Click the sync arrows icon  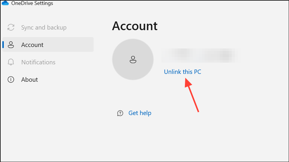pyautogui.click(x=11, y=27)
